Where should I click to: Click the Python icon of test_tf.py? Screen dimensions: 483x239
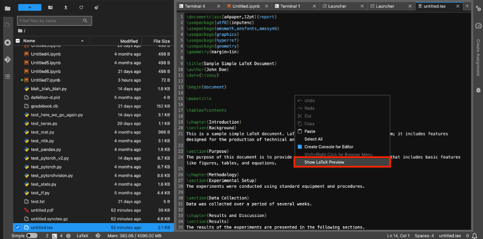[x=27, y=193]
